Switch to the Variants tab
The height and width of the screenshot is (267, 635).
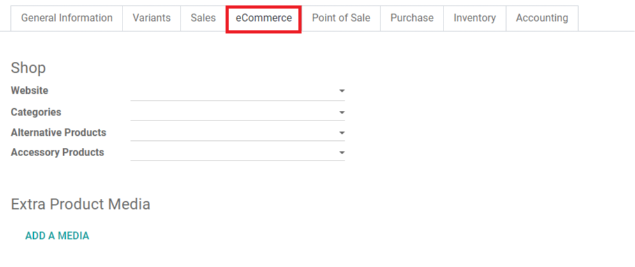151,18
